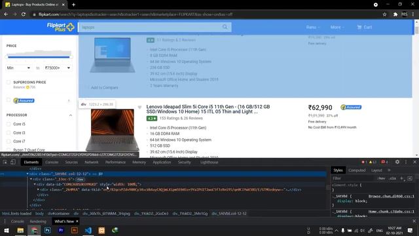The height and width of the screenshot is (236, 419).
Task: Open notifications center in system tray
Action: click(x=410, y=230)
